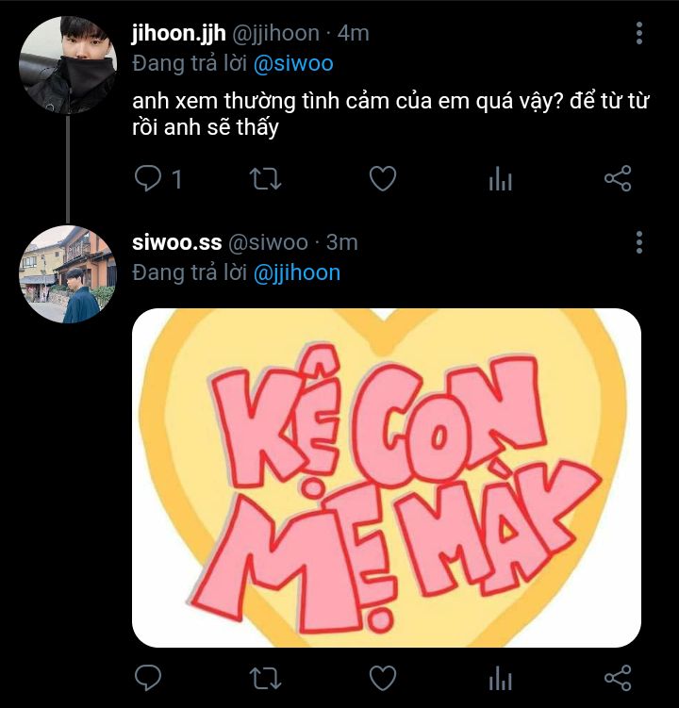679x708 pixels.
Task: View analytics for jihoon.jjh's tweet
Action: pyautogui.click(x=500, y=179)
